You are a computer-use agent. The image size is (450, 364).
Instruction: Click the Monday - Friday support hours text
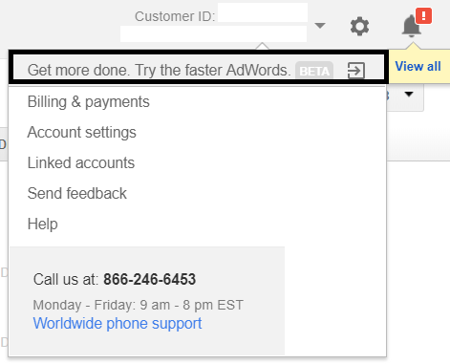tap(139, 305)
